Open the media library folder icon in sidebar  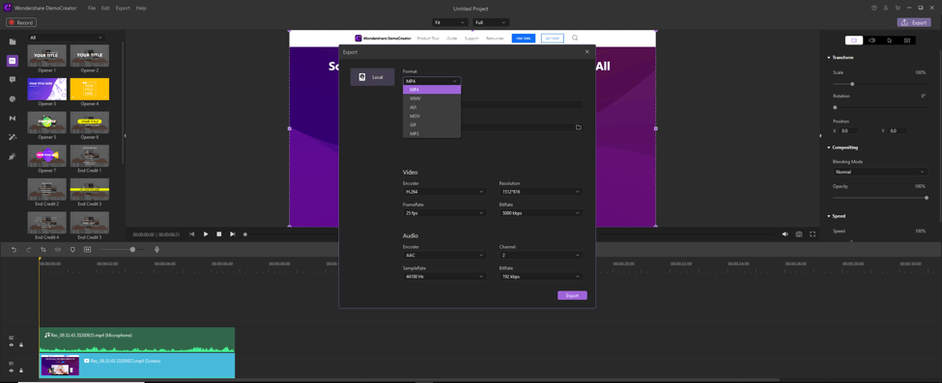12,41
